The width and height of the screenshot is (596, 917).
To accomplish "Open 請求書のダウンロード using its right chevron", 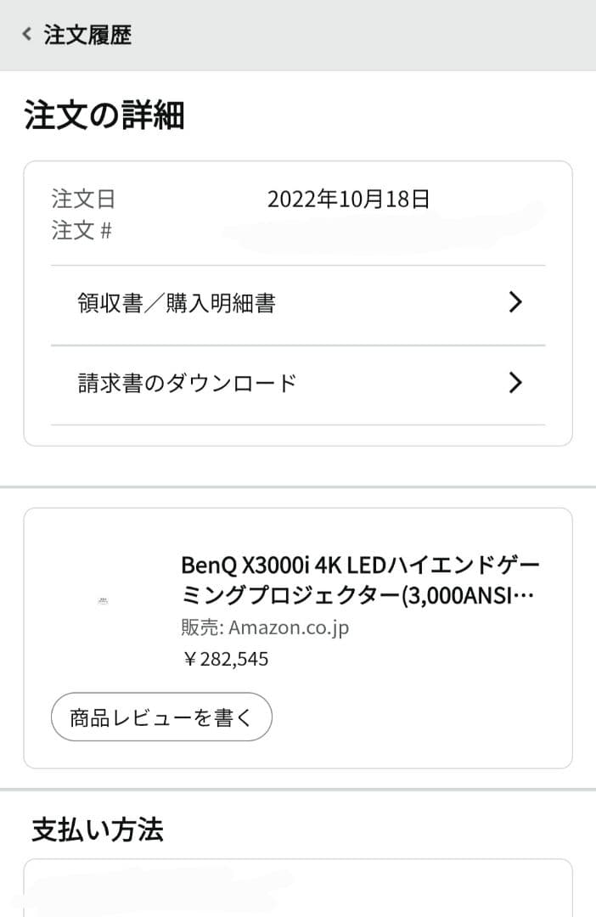I will point(515,383).
